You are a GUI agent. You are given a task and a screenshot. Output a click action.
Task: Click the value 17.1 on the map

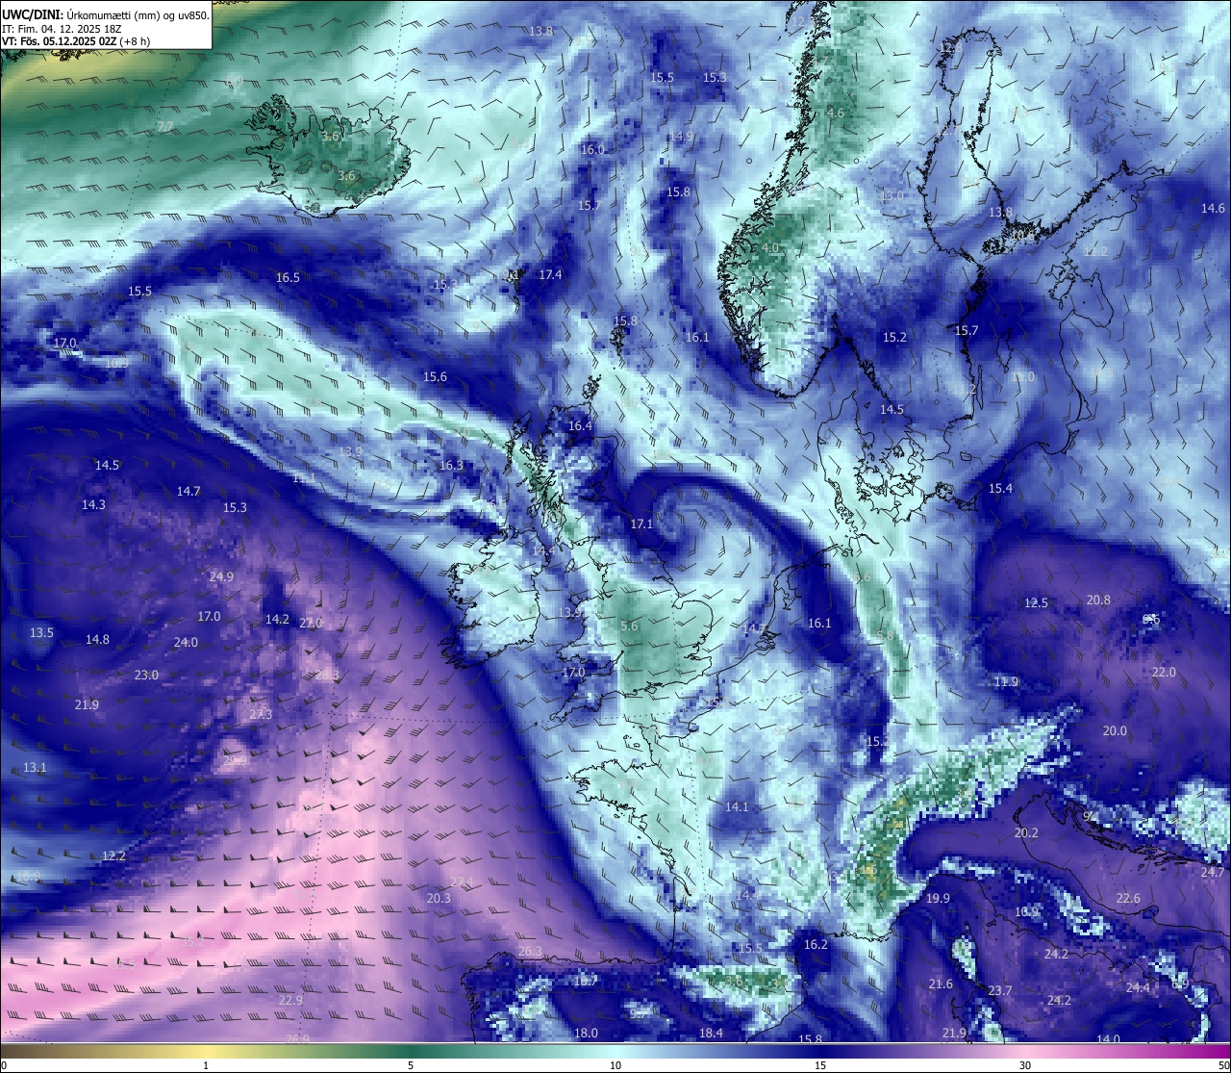[x=641, y=524]
